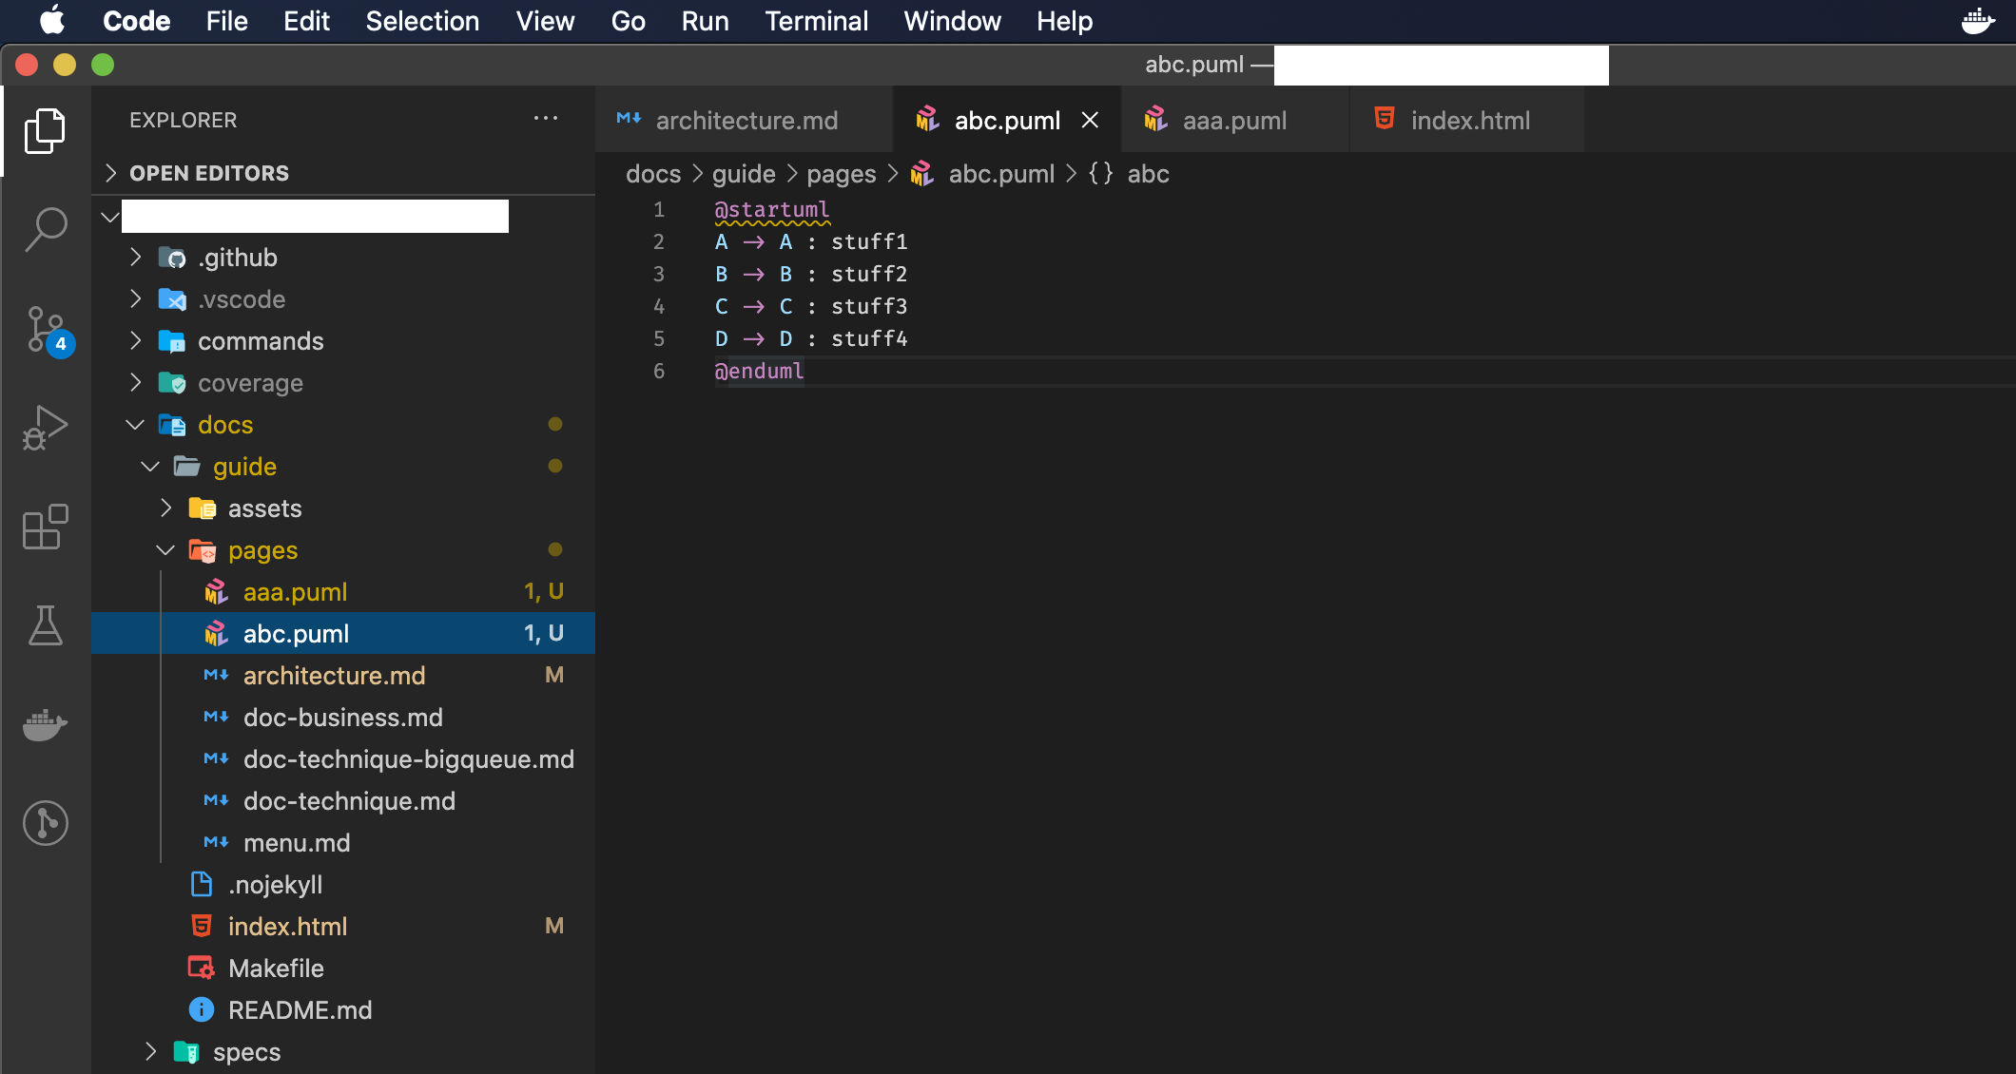Click line 6 @enduml in the editor

coord(759,371)
